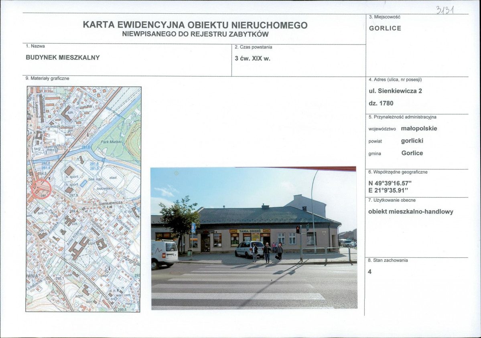This screenshot has width=481, height=338.
Task: Click the blue pedestrian crossing sign in photo
Action: [x=193, y=228]
